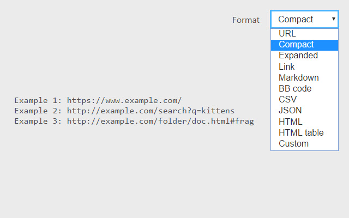Choose the highlighted Compact option in the list
This screenshot has width=349, height=218.
[x=296, y=45]
